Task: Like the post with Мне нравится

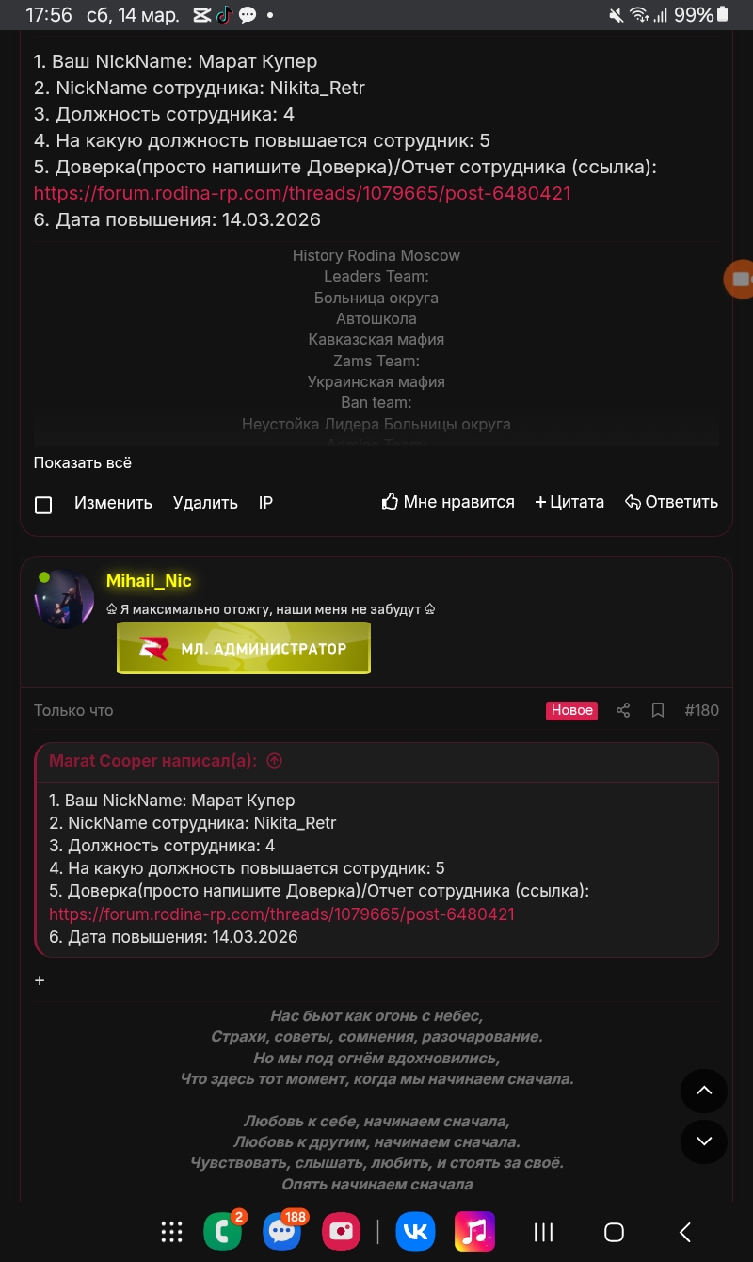Action: tap(448, 502)
